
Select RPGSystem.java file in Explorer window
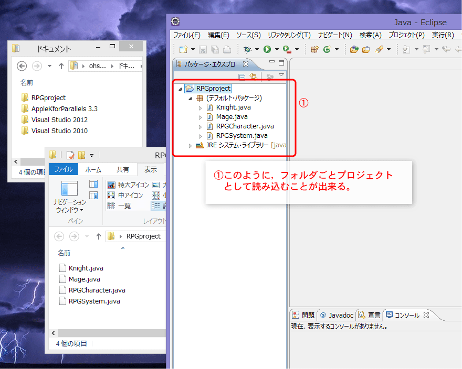pyautogui.click(x=90, y=301)
